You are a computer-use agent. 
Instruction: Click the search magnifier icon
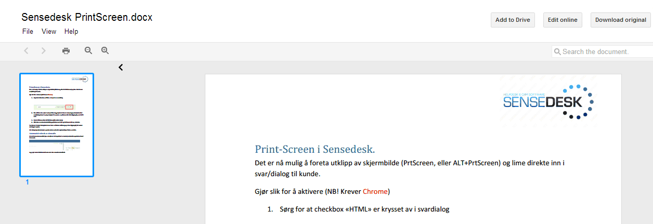pyautogui.click(x=557, y=52)
